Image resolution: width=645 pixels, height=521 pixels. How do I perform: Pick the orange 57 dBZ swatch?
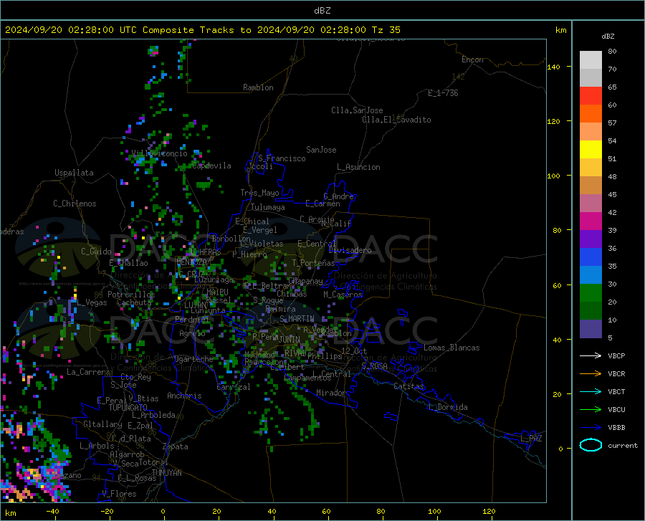click(x=591, y=114)
